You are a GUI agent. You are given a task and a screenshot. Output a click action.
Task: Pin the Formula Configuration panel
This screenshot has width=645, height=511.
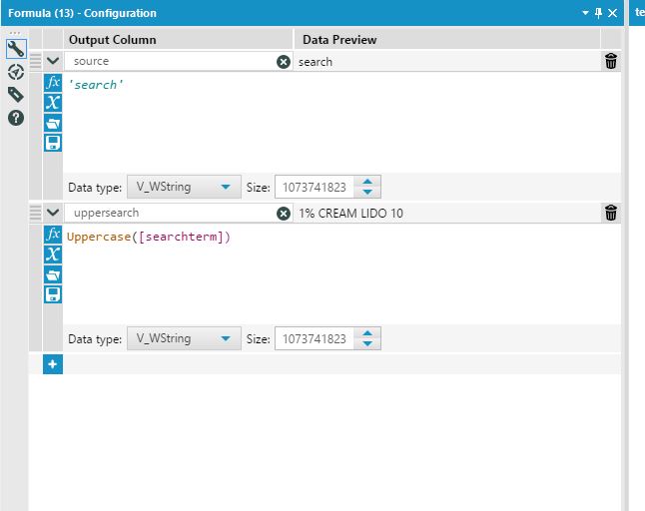tap(598, 13)
